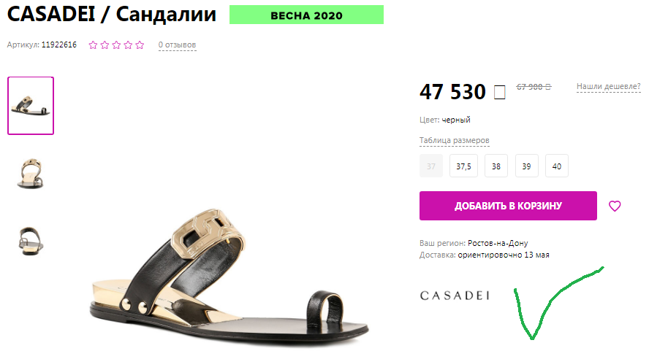
Task: Show first side-view sandal thumbnail
Action: click(x=31, y=105)
